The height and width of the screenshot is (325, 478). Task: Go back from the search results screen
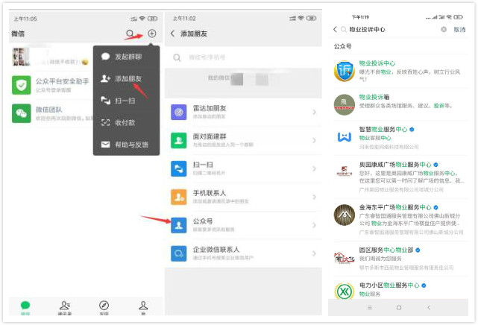[x=335, y=29]
